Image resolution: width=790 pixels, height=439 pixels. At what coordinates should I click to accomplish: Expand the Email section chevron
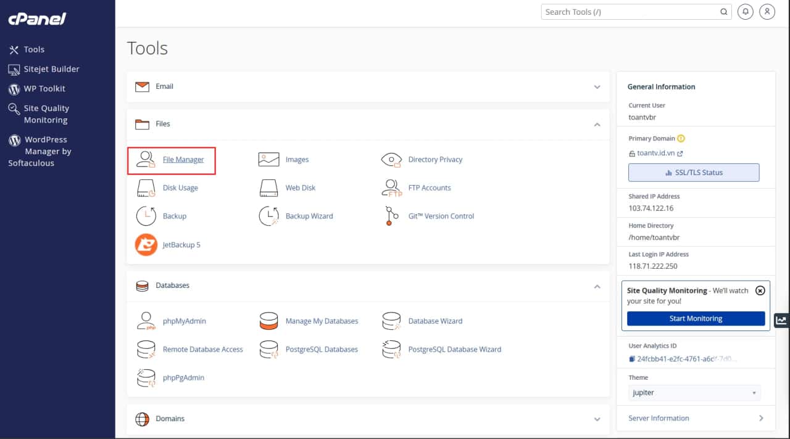pos(597,87)
